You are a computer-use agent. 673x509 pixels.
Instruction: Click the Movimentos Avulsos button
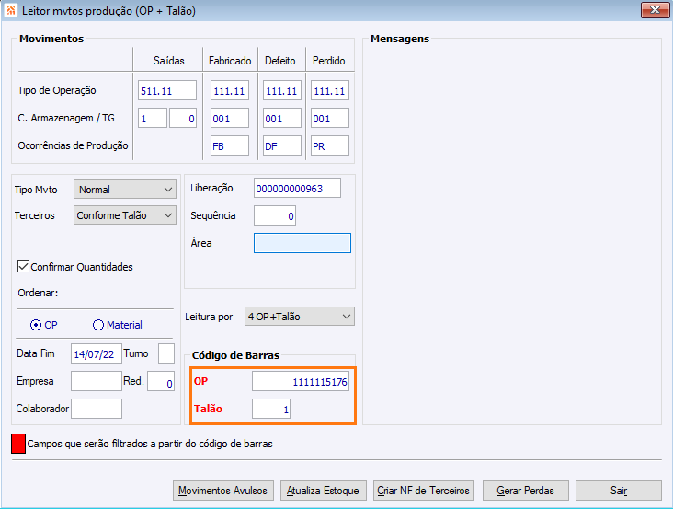click(x=223, y=491)
